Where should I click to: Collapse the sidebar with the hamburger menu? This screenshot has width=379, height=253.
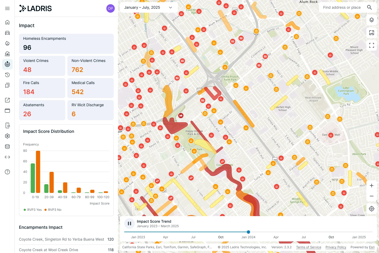pos(7,8)
